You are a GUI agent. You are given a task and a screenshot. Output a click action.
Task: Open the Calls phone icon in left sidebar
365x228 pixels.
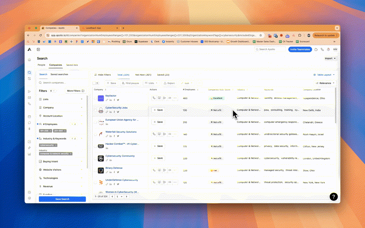[x=29, y=104]
